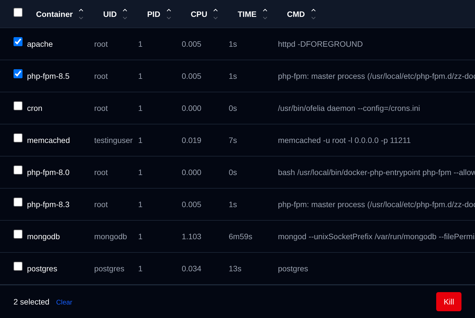Select the cron container name
The image size is (475, 318).
35,108
